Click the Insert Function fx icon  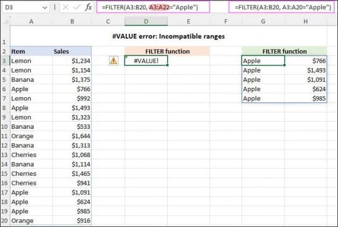pyautogui.click(x=88, y=7)
